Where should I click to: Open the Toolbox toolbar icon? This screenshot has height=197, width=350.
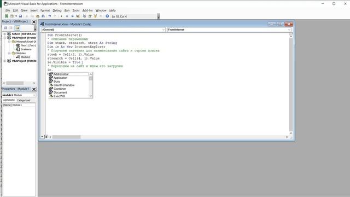tap(101, 16)
